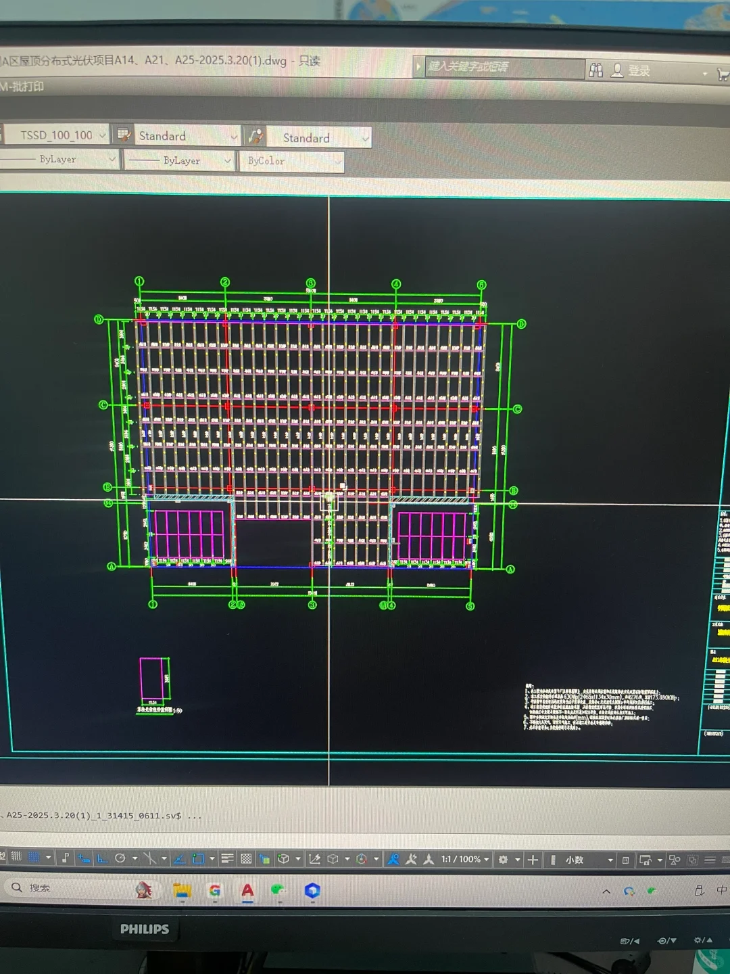
Task: Open WeChat from taskbar
Action: coord(279,891)
